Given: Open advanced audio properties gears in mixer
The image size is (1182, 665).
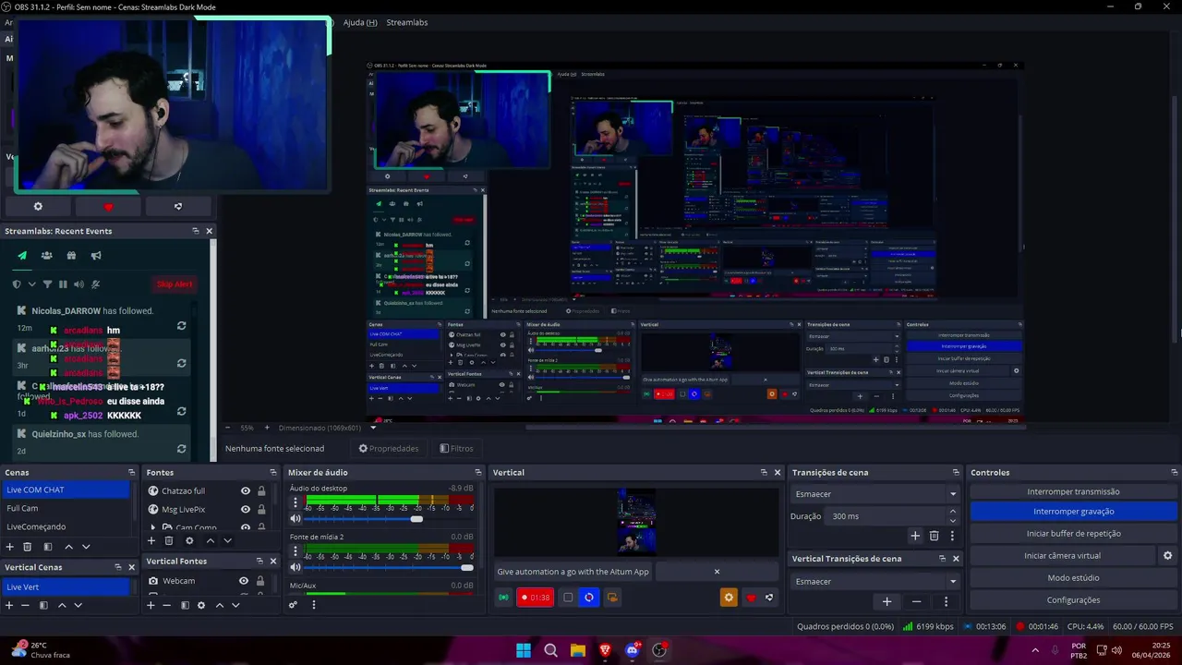Looking at the screenshot, I should 294,605.
